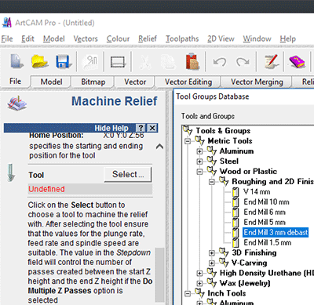Click the ArtCAM Pro application icon
Screen dimensions: 314x305
pyautogui.click(x=7, y=23)
